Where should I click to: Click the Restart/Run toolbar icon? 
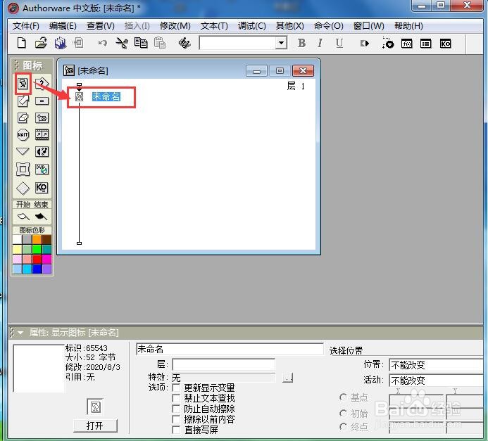pyautogui.click(x=365, y=43)
